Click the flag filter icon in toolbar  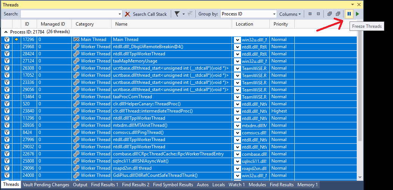click(x=177, y=14)
